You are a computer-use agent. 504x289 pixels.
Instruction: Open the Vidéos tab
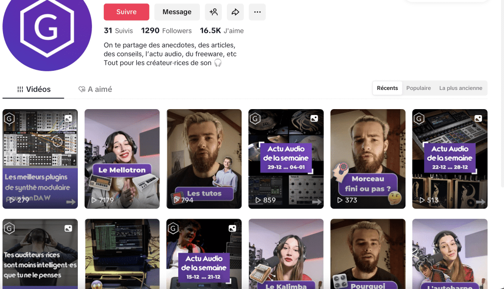pyautogui.click(x=34, y=89)
